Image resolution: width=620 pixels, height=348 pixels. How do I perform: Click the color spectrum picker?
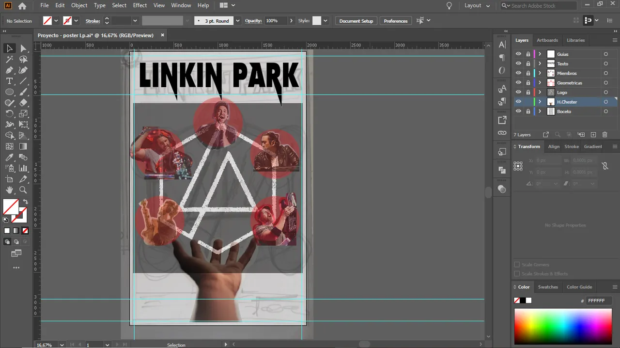(x=563, y=327)
